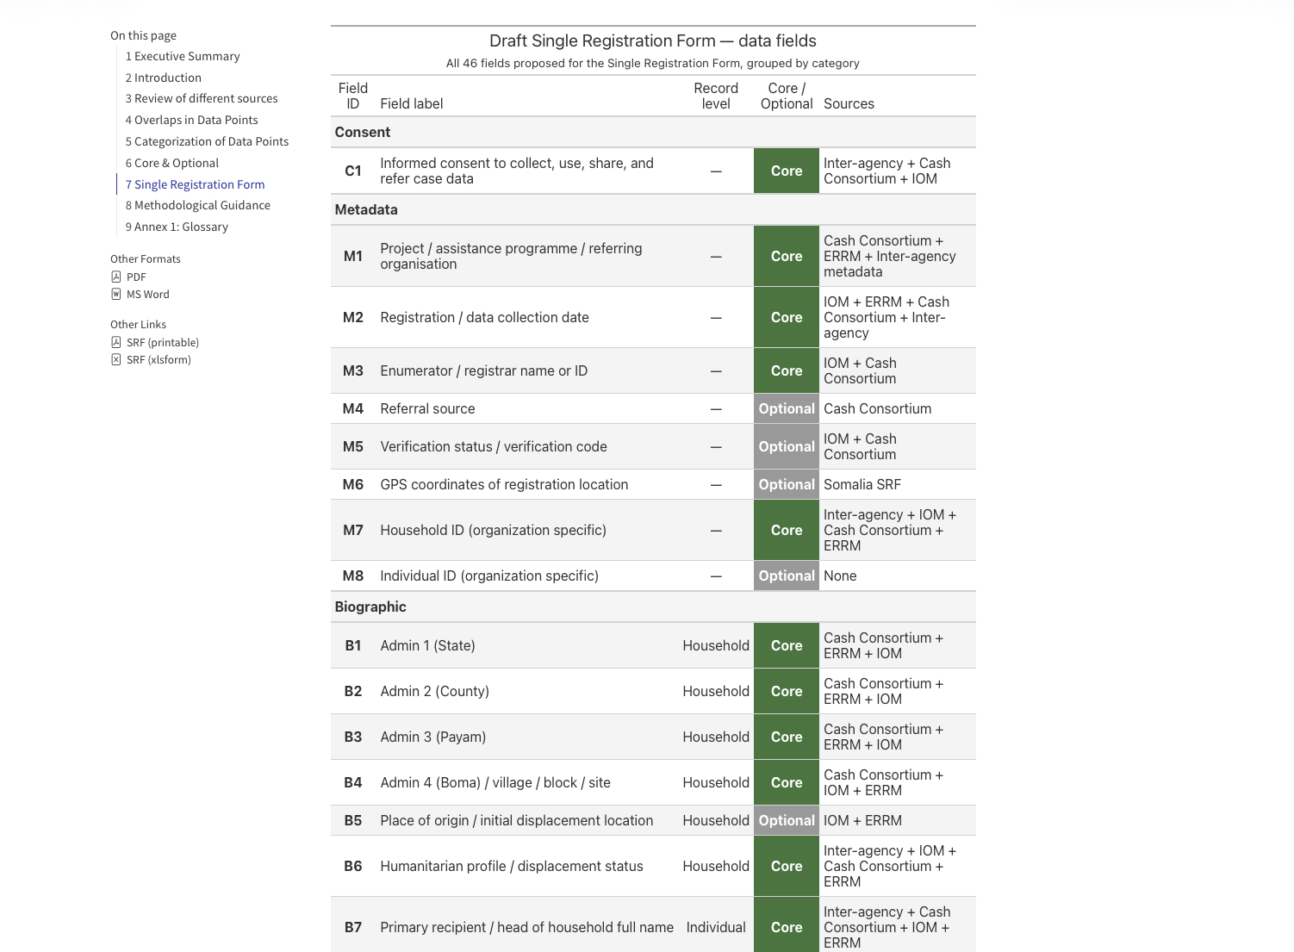Click the Optional badge for Referral source
1294x952 pixels.
coord(787,408)
